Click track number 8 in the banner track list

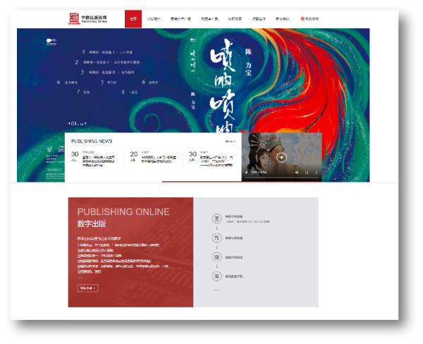(x=130, y=92)
